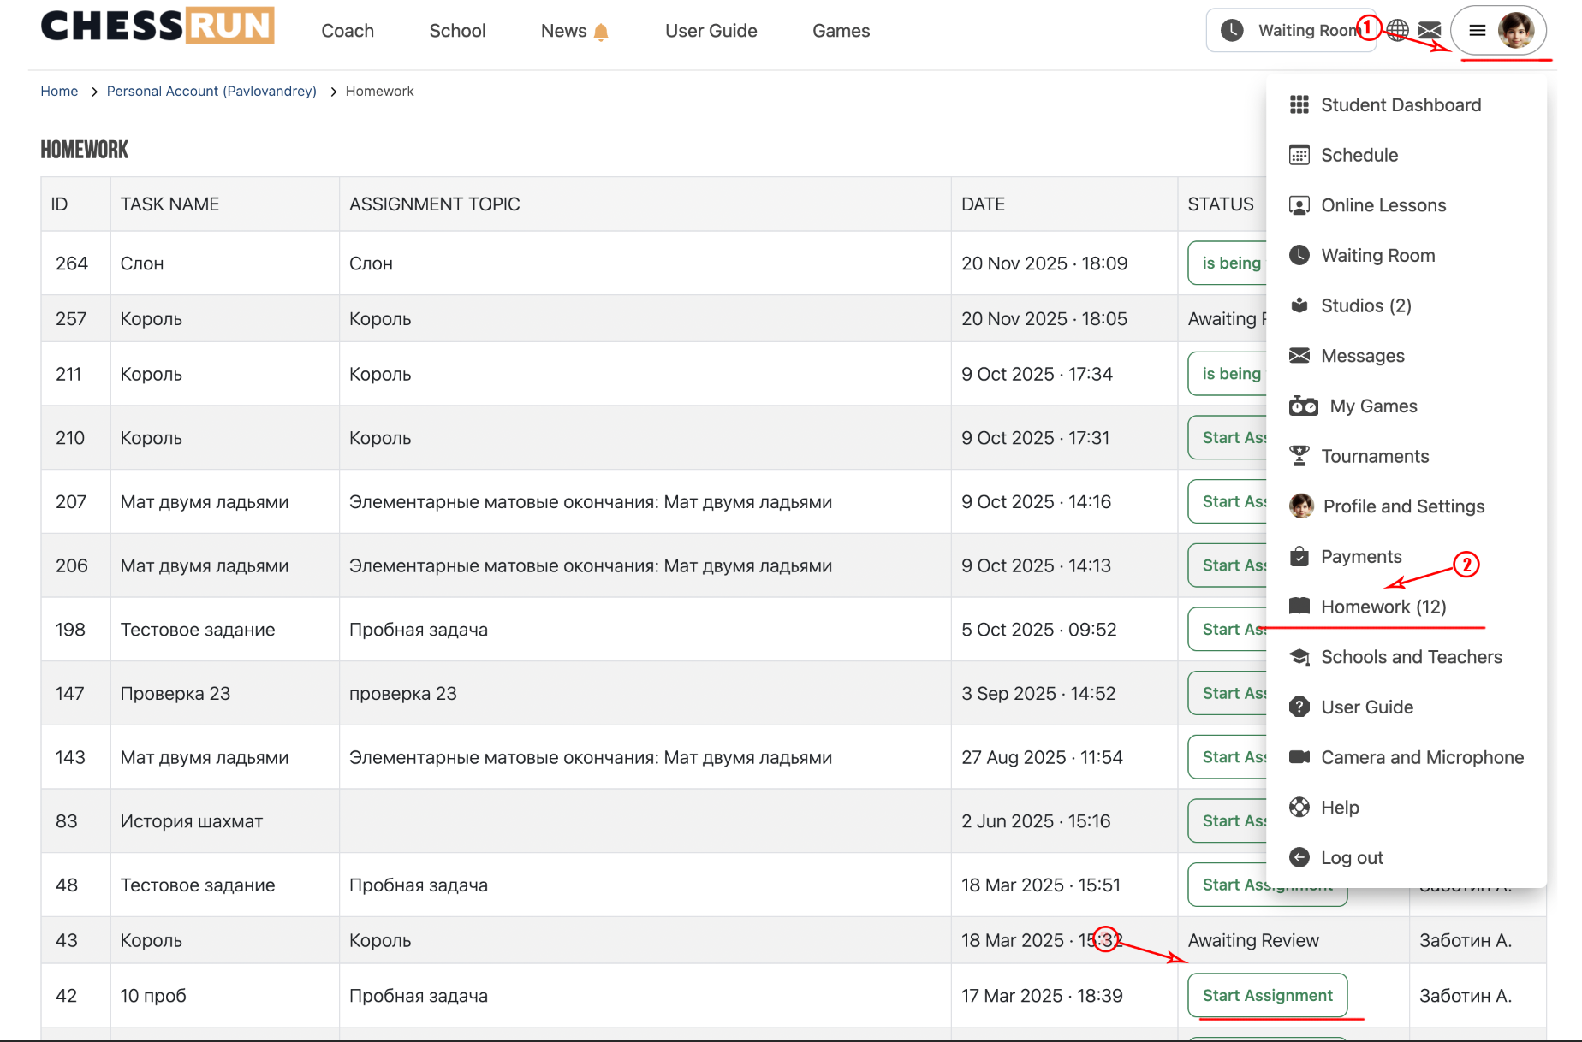Go to the Games navigation item
This screenshot has width=1582, height=1042.
841,31
